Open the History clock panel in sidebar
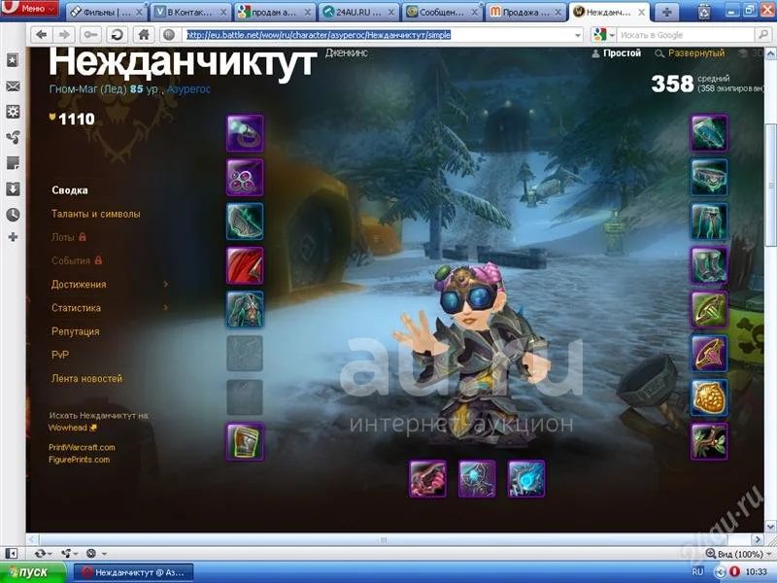This screenshot has height=583, width=777. [x=13, y=214]
